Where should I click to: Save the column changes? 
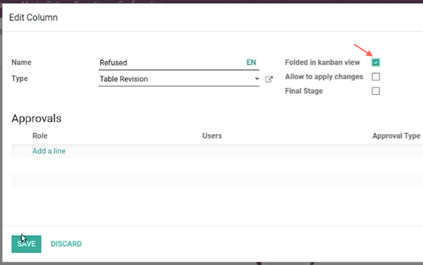pos(27,244)
